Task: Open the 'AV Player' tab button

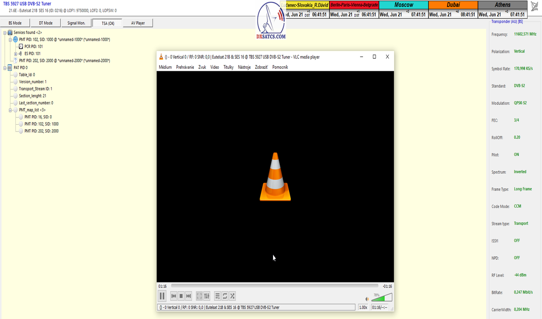Action: click(138, 23)
